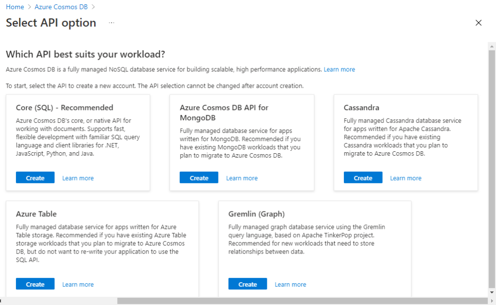Go to Home breadcrumb

click(15, 7)
